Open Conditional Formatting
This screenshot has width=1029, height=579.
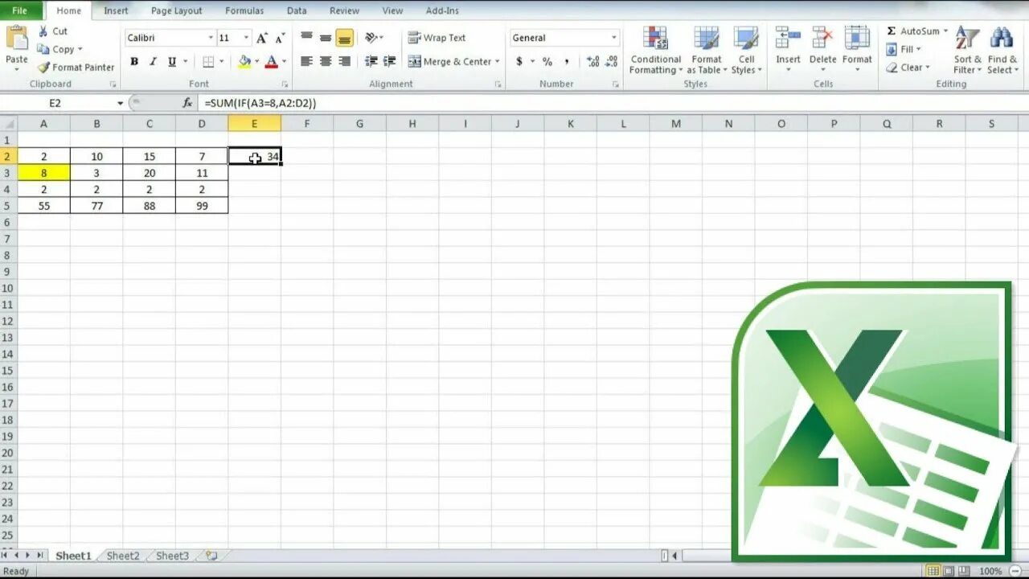[656, 51]
